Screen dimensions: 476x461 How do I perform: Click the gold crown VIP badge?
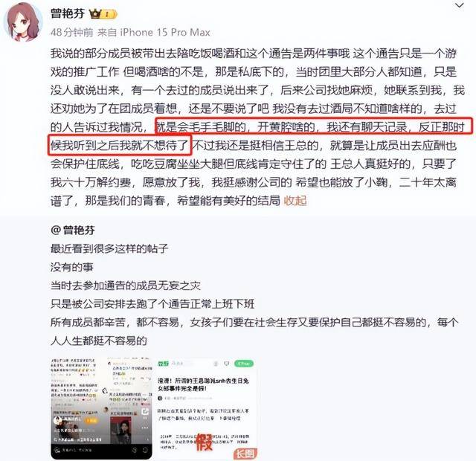(95, 13)
